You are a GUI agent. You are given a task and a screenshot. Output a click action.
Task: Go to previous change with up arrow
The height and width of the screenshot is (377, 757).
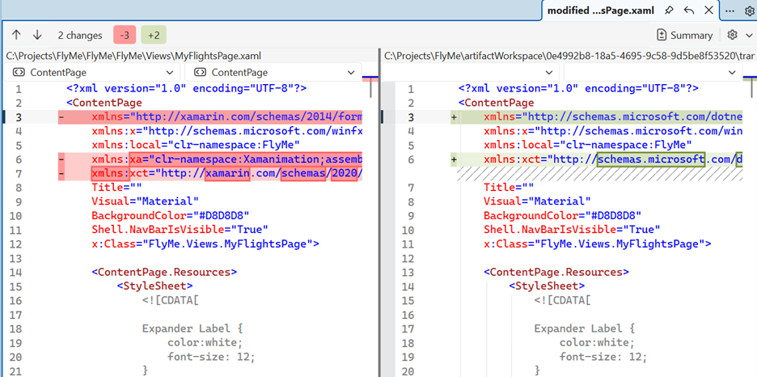16,35
